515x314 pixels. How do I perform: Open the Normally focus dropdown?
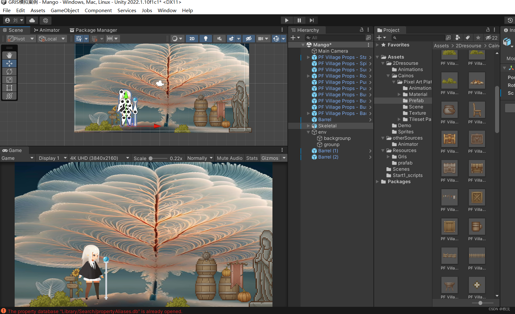pyautogui.click(x=200, y=158)
